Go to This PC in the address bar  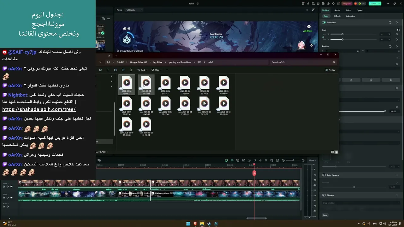(x=120, y=62)
